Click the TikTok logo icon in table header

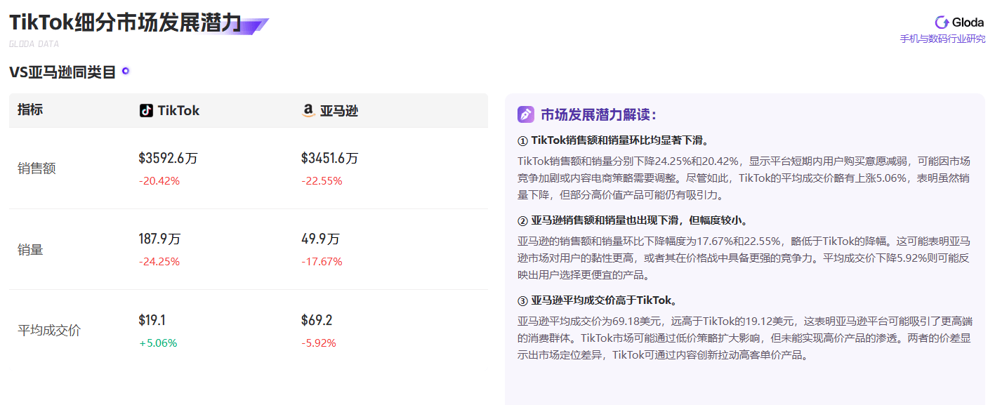(146, 111)
